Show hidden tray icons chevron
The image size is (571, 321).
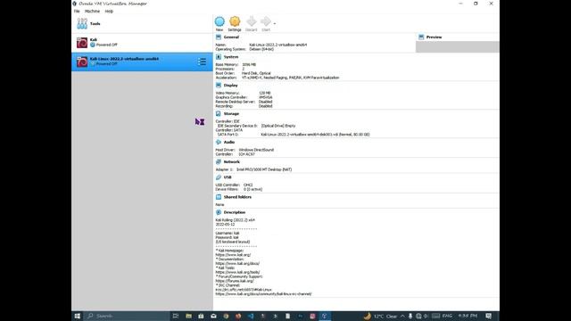pyautogui.click(x=402, y=316)
